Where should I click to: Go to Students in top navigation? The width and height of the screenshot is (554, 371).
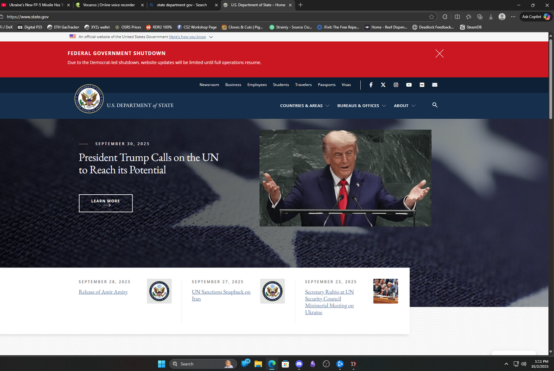pos(281,85)
